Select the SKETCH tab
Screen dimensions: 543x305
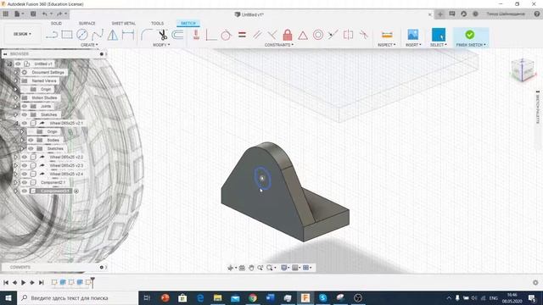pyautogui.click(x=188, y=23)
